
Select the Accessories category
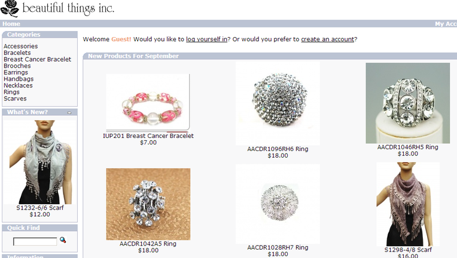(x=21, y=46)
